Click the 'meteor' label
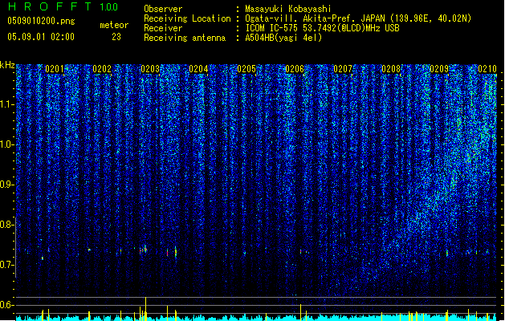 point(114,25)
